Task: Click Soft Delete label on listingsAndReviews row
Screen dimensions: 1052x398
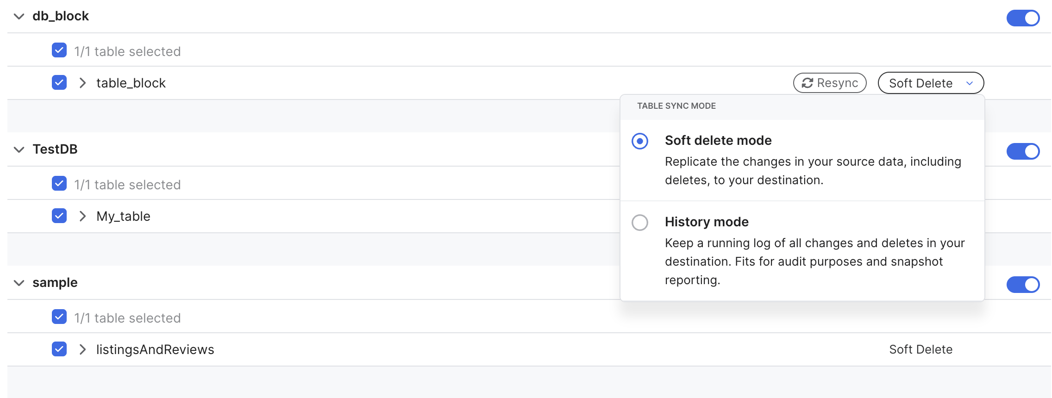Action: [x=920, y=349]
